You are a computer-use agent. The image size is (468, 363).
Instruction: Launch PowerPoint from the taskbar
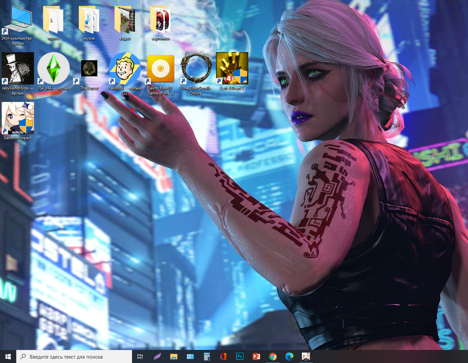click(256, 356)
